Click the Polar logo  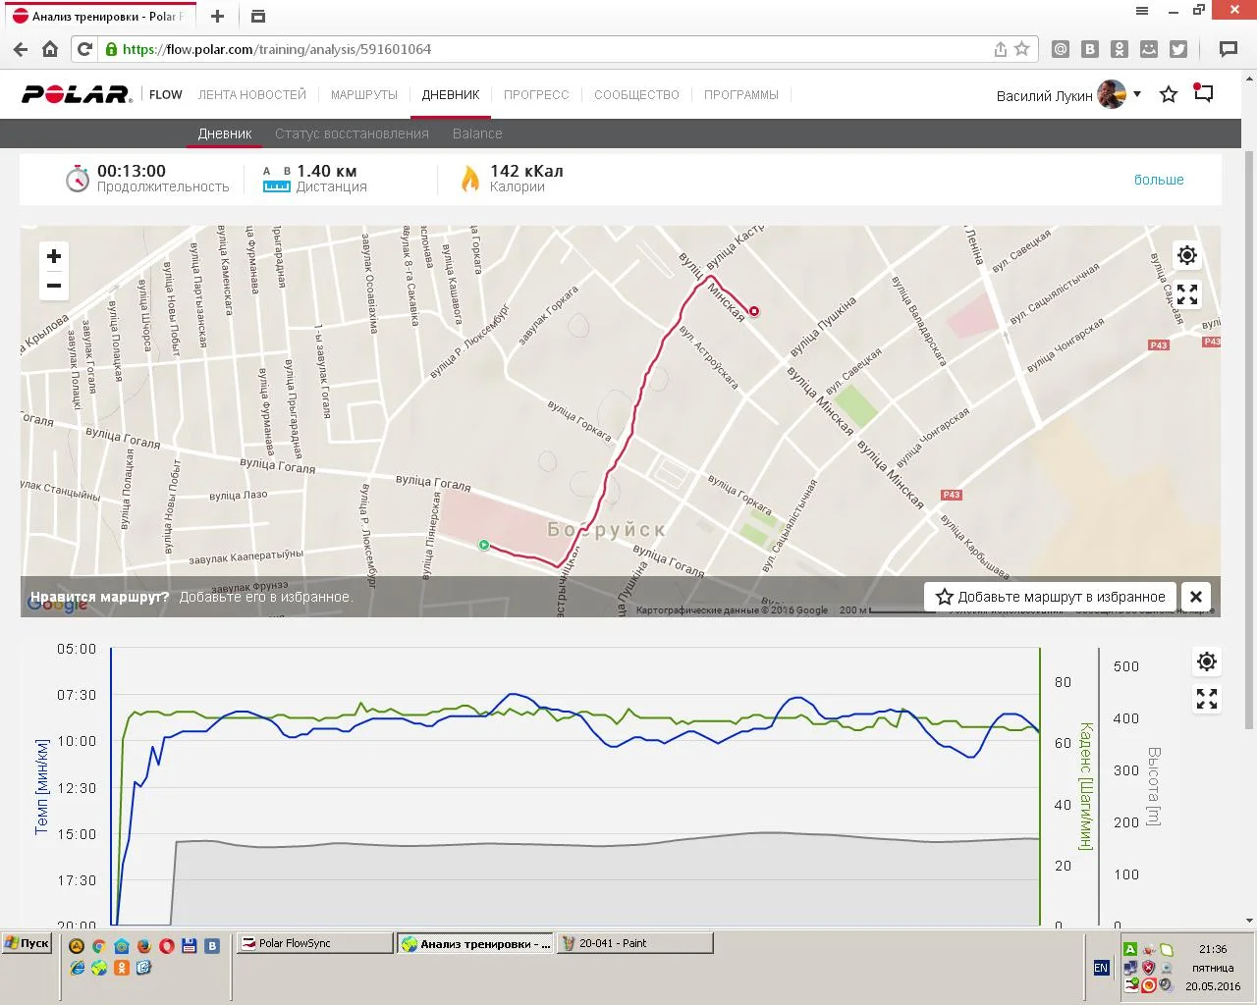pos(76,95)
